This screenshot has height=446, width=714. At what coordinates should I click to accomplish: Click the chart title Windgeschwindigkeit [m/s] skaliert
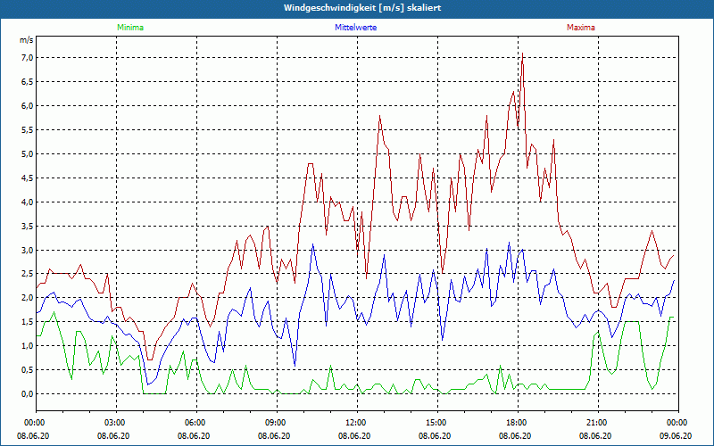pyautogui.click(x=362, y=8)
